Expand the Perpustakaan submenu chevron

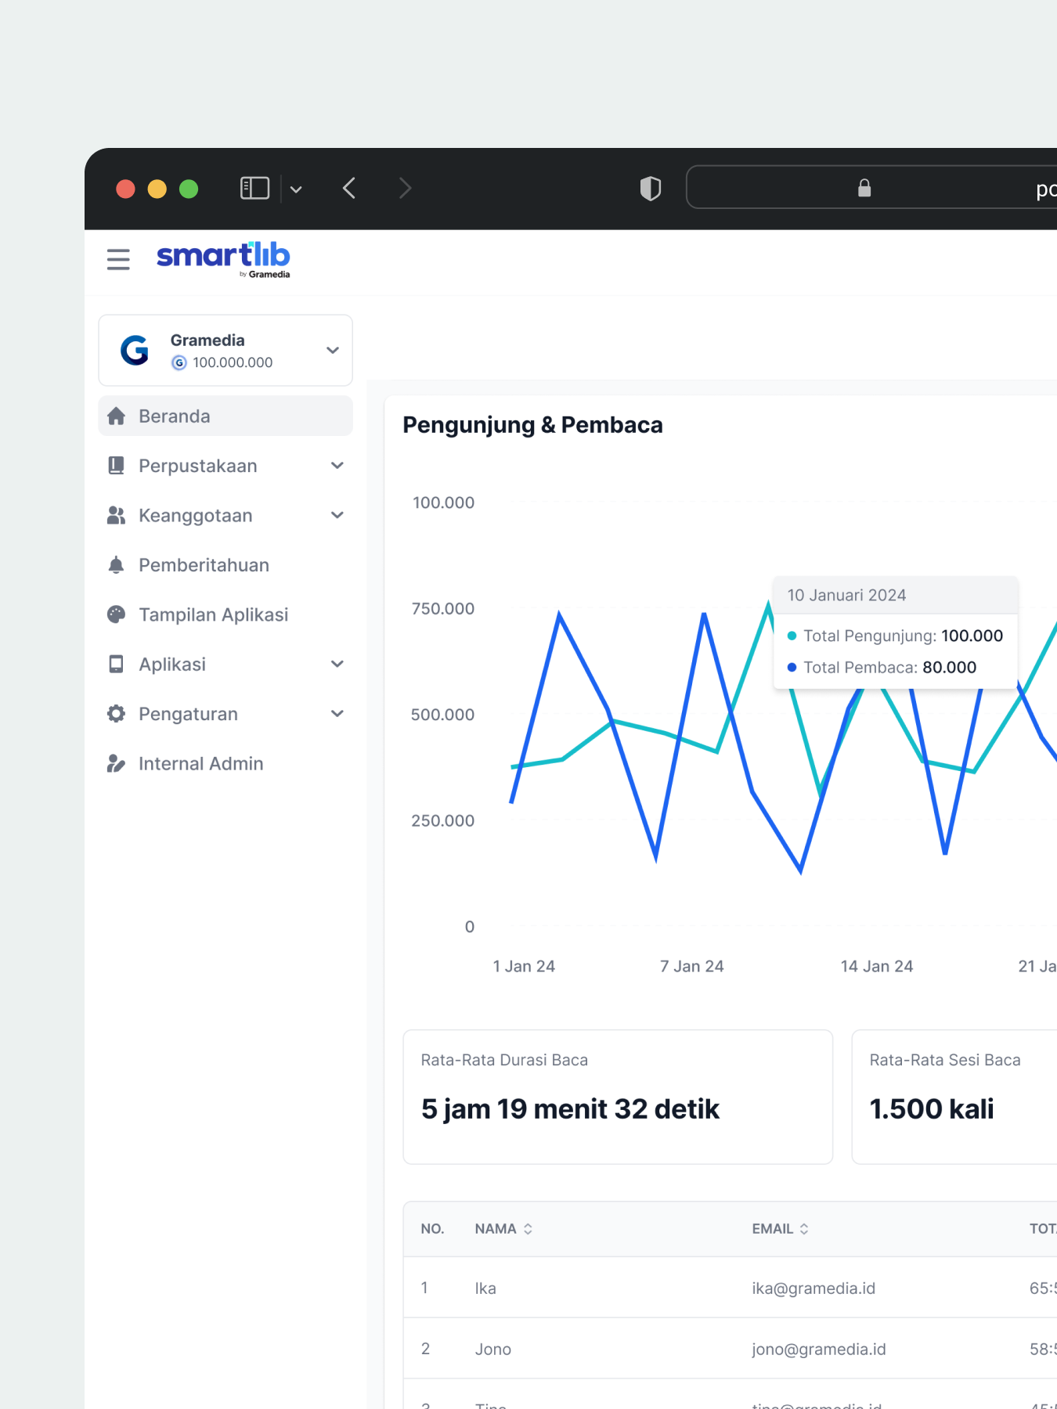[x=337, y=466]
